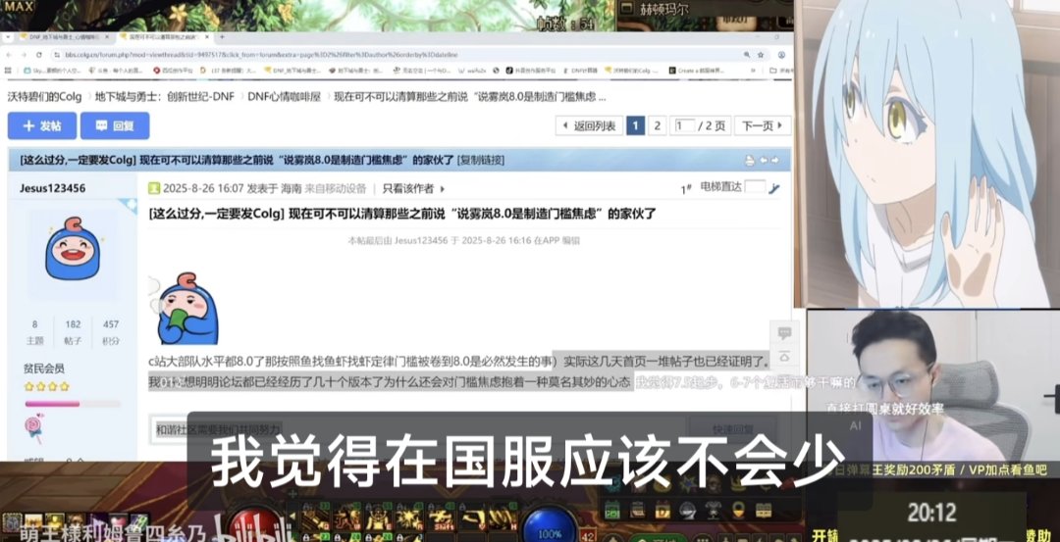Open page 2 of the thread
1060x542 pixels.
coord(657,125)
